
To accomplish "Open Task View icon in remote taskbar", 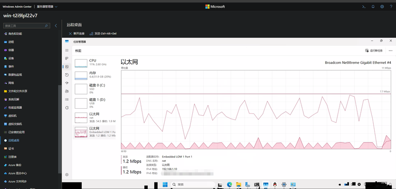I will pos(220,185).
